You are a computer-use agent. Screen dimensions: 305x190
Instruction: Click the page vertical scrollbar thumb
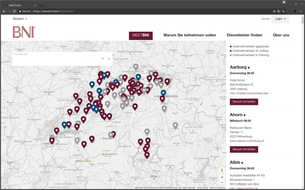pyautogui.click(x=303, y=20)
